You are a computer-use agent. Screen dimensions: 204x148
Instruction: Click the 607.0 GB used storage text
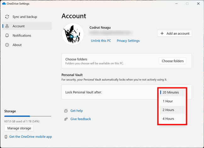click(x=22, y=121)
